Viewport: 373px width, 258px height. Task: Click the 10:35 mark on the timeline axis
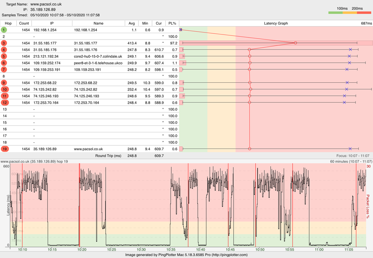pos(171,249)
